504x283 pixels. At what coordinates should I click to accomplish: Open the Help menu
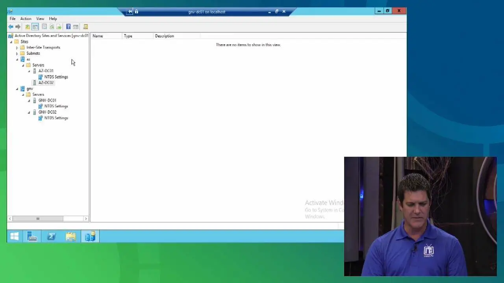point(53,19)
